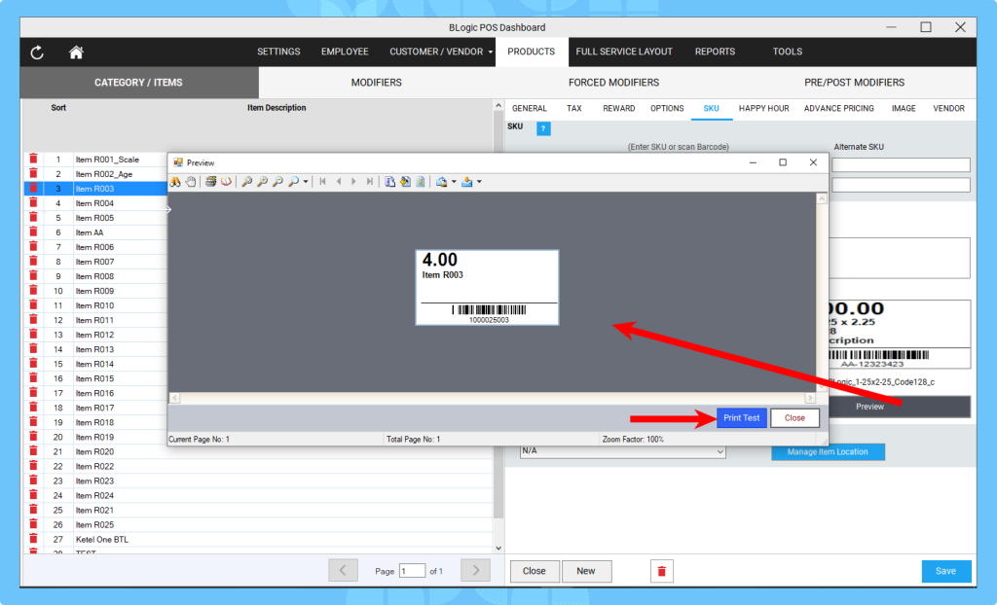The image size is (997, 605).
Task: Open the SETTINGS menu
Action: coord(278,52)
